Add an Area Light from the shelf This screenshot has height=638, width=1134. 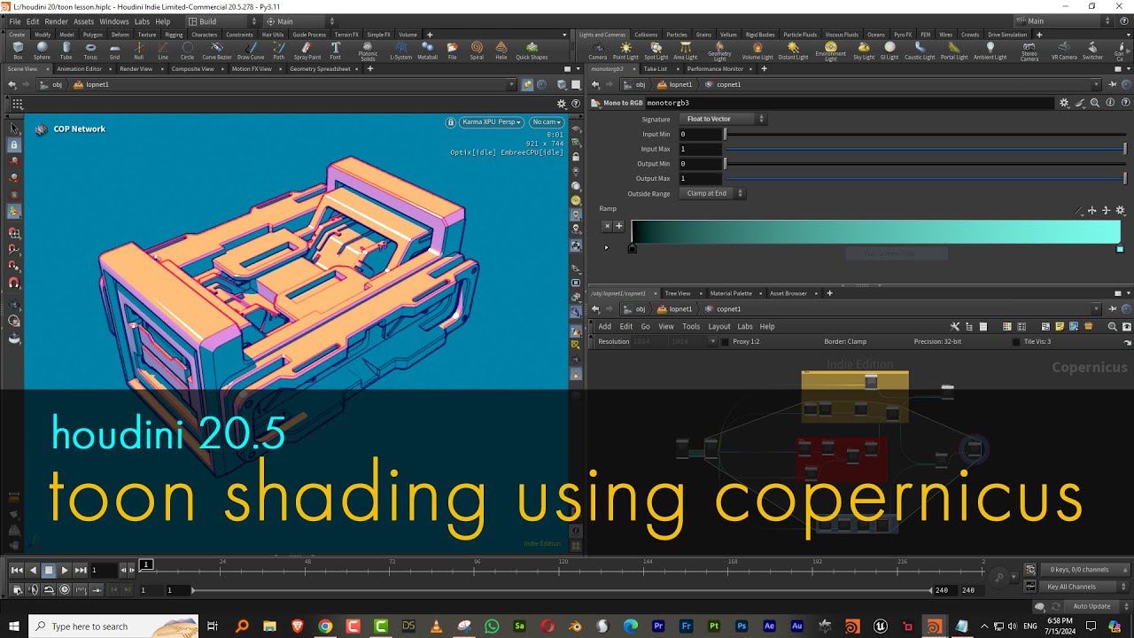point(685,51)
